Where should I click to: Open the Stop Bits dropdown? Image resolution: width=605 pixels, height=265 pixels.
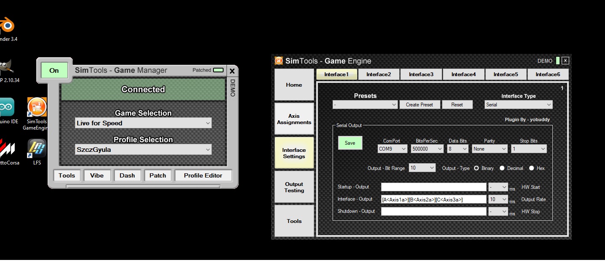529,149
